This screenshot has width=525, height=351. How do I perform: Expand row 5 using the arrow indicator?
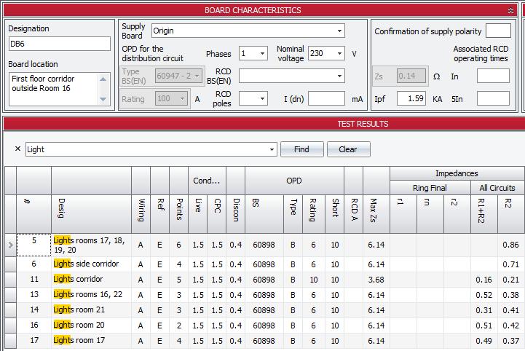point(9,245)
